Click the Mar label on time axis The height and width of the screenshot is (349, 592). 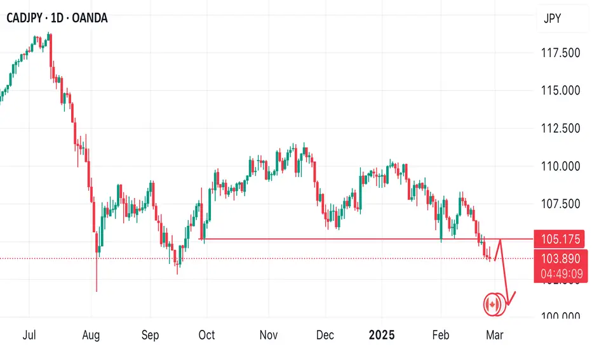[495, 334]
